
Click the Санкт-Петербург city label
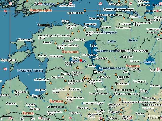click(x=118, y=9)
